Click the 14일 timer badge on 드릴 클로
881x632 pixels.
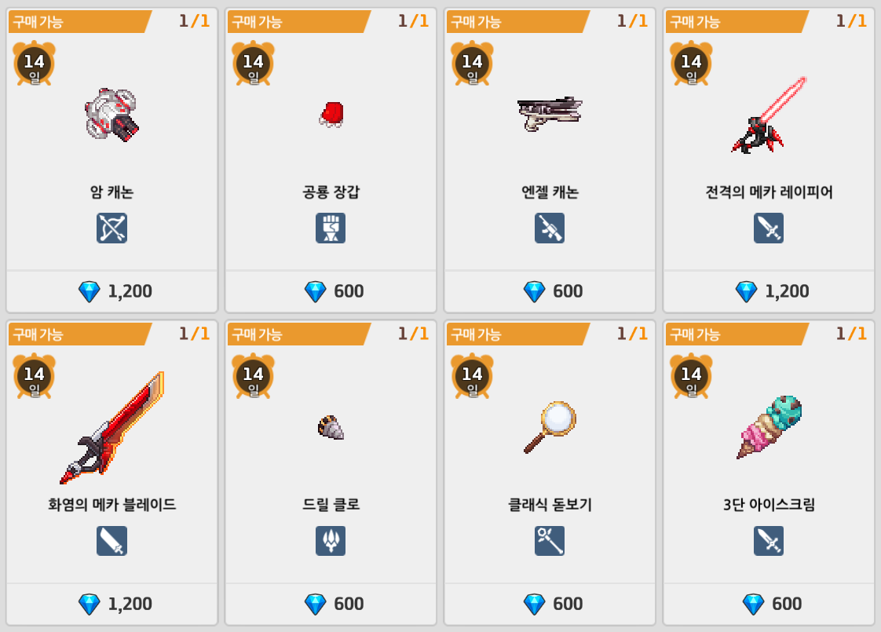coord(254,376)
